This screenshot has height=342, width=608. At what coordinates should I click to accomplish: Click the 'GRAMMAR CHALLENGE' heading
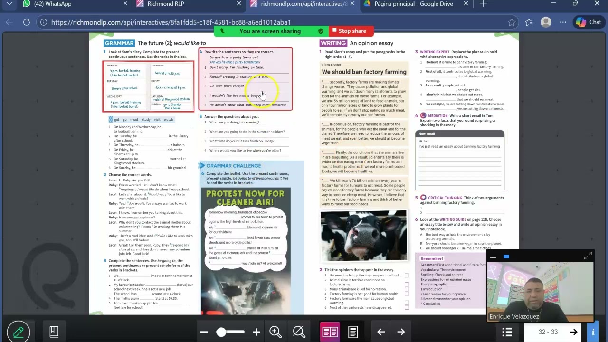click(x=233, y=166)
